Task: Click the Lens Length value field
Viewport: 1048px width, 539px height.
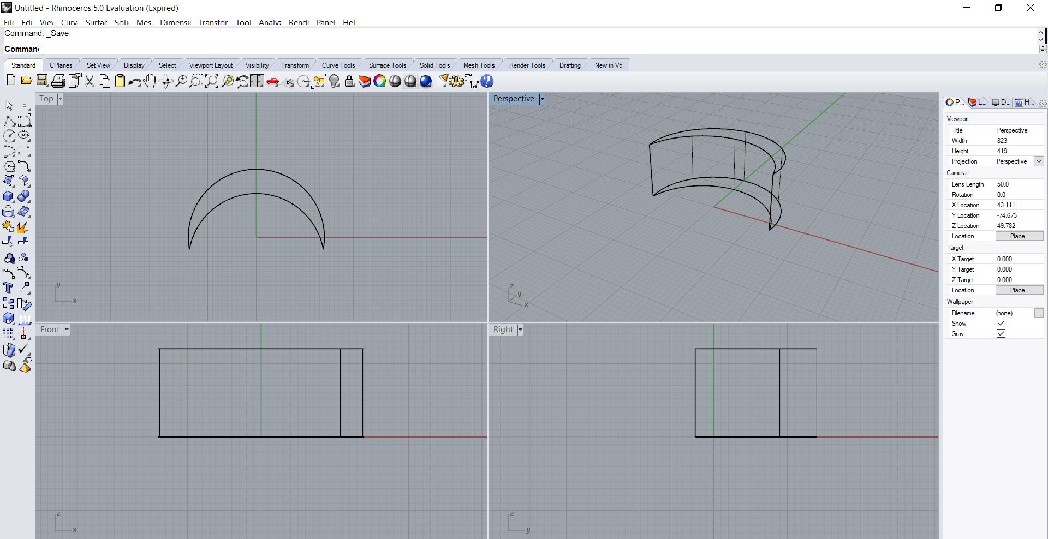Action: (x=1019, y=184)
